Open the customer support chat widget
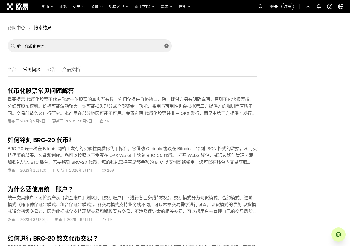 [339, 235]
